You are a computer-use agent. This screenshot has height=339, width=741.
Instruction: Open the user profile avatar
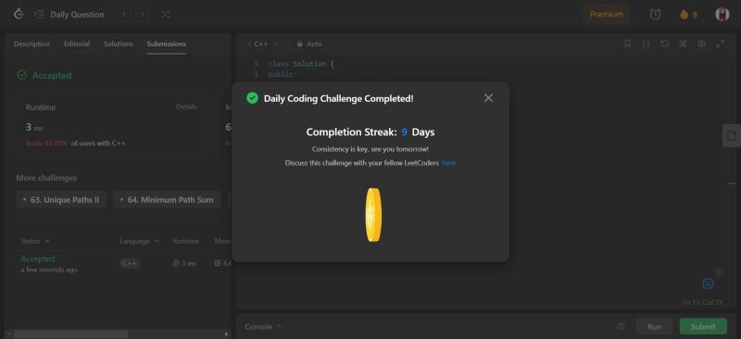722,14
